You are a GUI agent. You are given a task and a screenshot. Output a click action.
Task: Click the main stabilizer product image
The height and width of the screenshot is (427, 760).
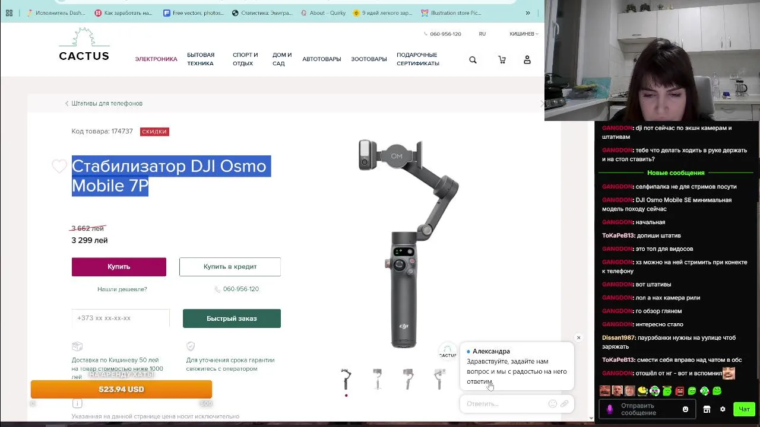tap(408, 243)
